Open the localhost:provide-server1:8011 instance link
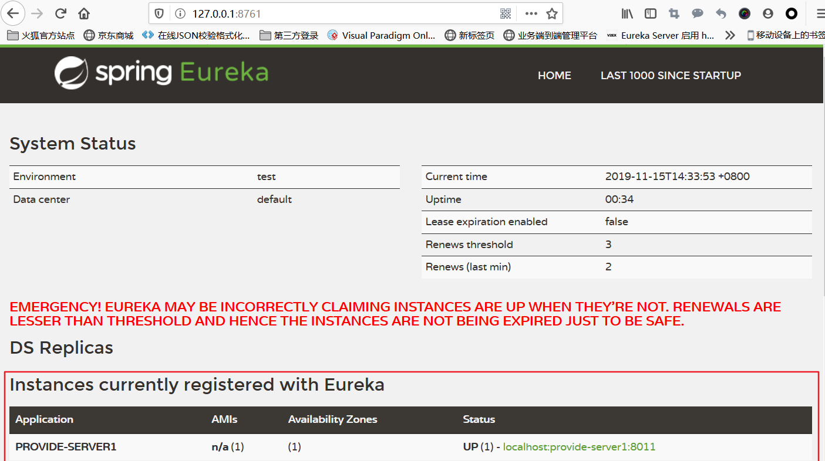 pos(579,447)
